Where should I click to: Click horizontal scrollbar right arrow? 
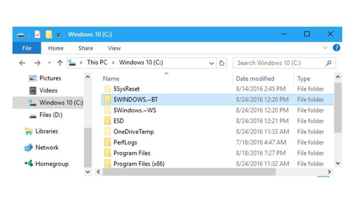click(x=329, y=172)
